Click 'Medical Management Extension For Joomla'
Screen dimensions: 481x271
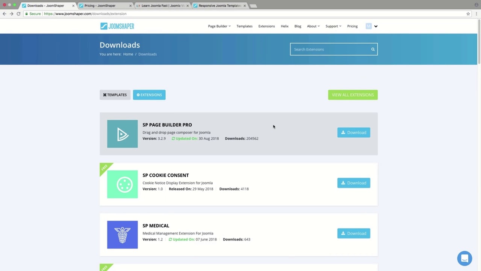[178, 233]
